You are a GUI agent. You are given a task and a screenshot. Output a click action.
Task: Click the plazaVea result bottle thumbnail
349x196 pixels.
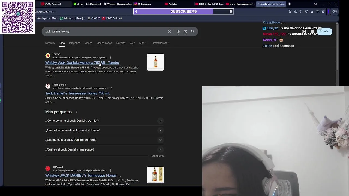click(x=155, y=175)
